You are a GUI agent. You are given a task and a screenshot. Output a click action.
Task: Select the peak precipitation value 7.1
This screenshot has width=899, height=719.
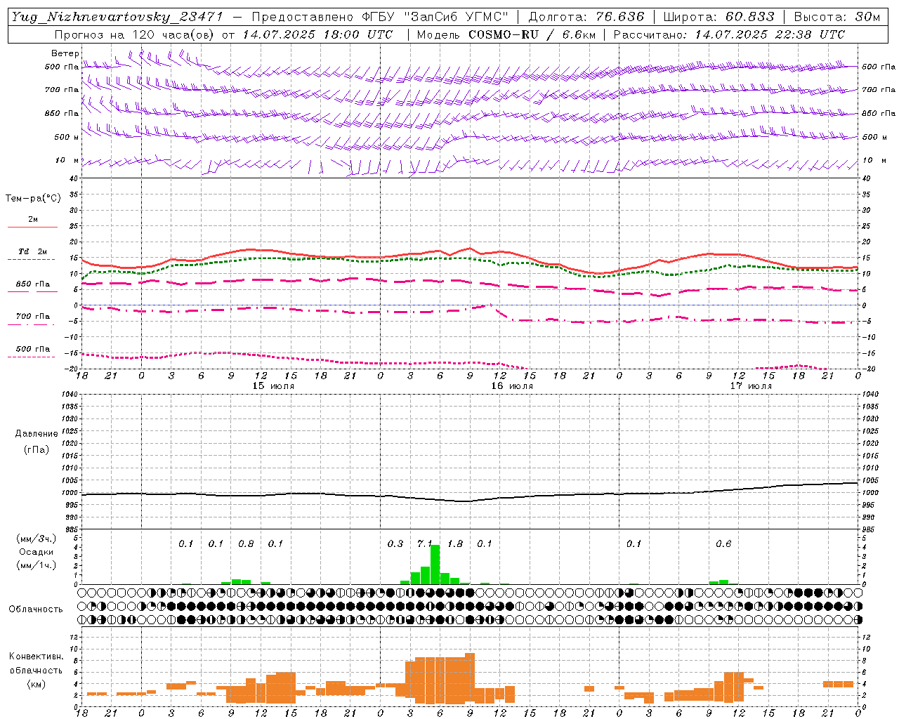(425, 543)
